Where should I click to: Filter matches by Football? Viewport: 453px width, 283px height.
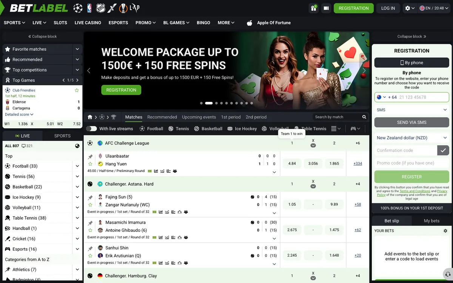[x=151, y=129]
